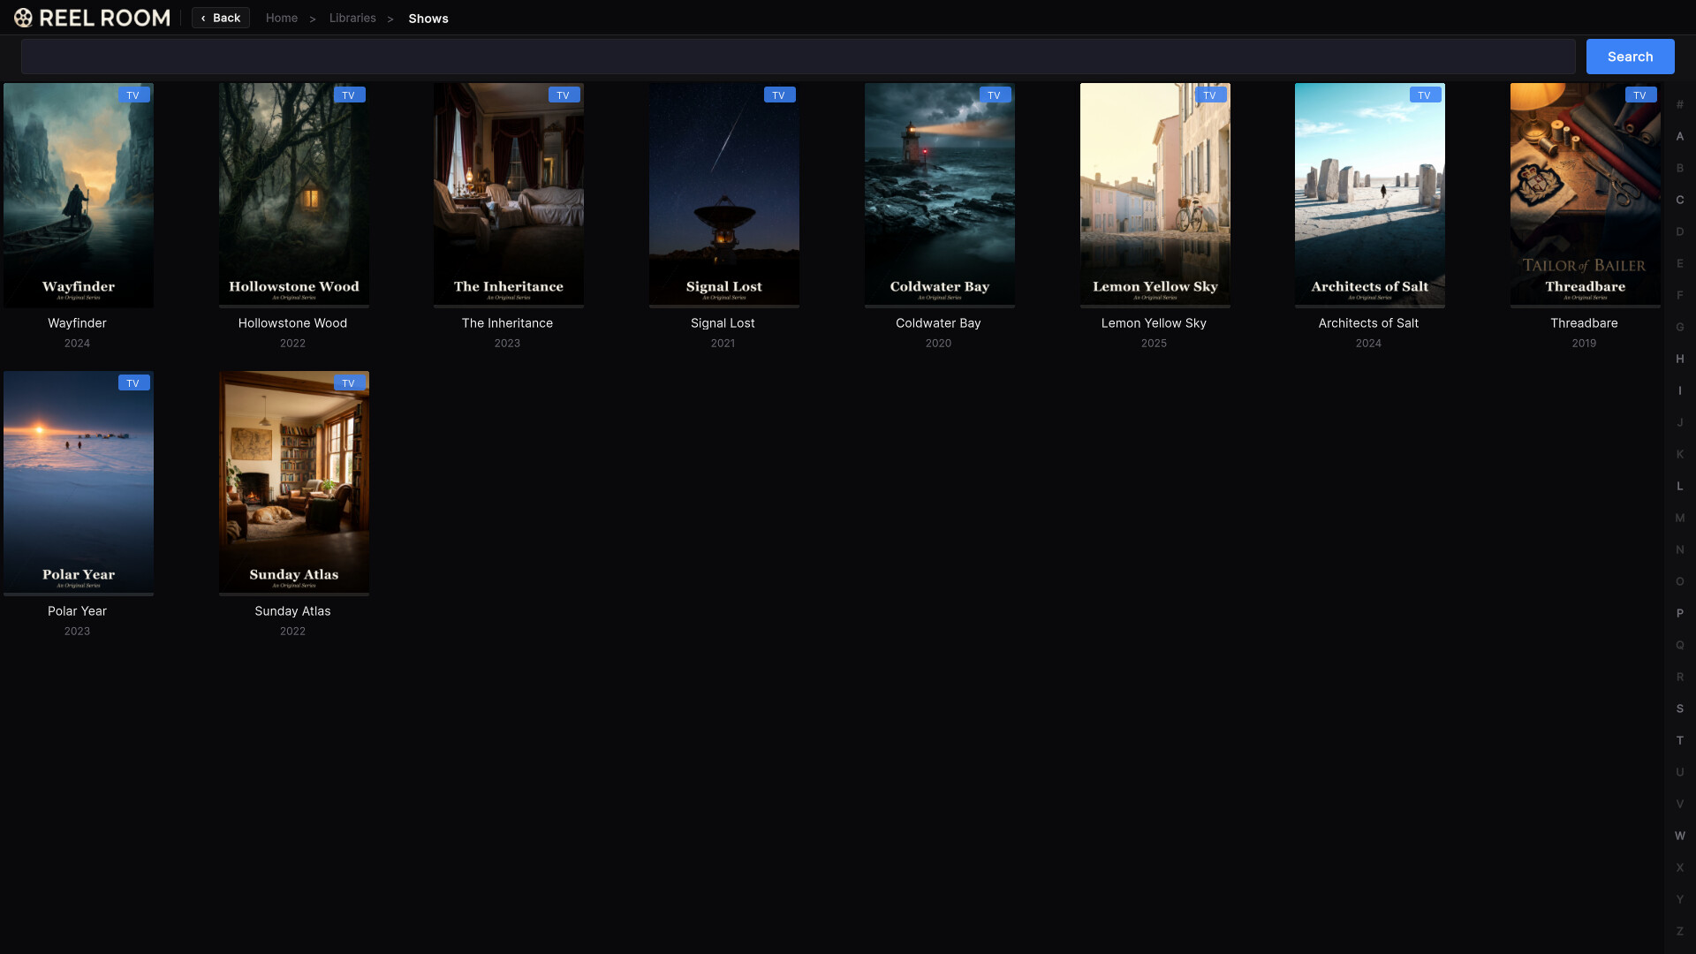
Task: Click the Shows breadcrumb
Action: pos(428,19)
